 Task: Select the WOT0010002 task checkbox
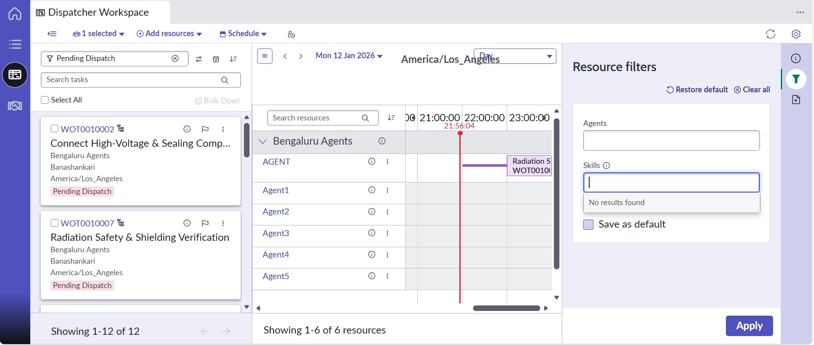[54, 128]
